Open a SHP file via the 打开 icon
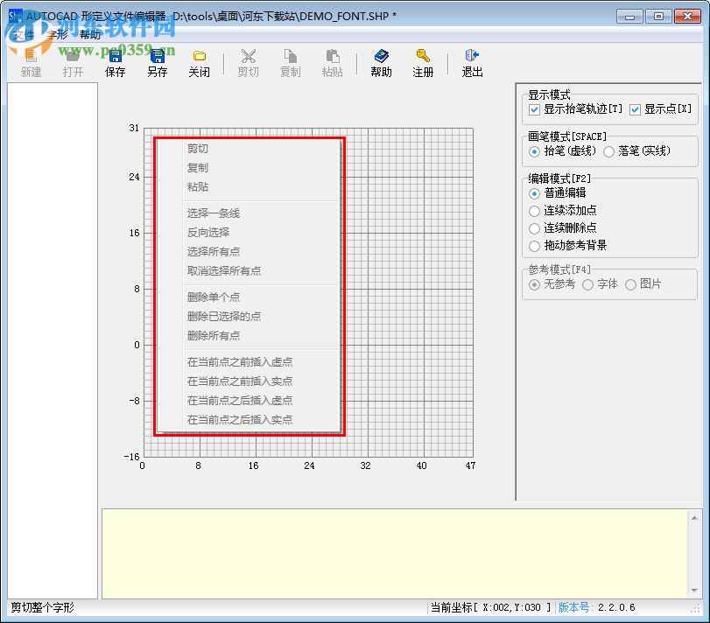The height and width of the screenshot is (623, 710). coord(74,61)
